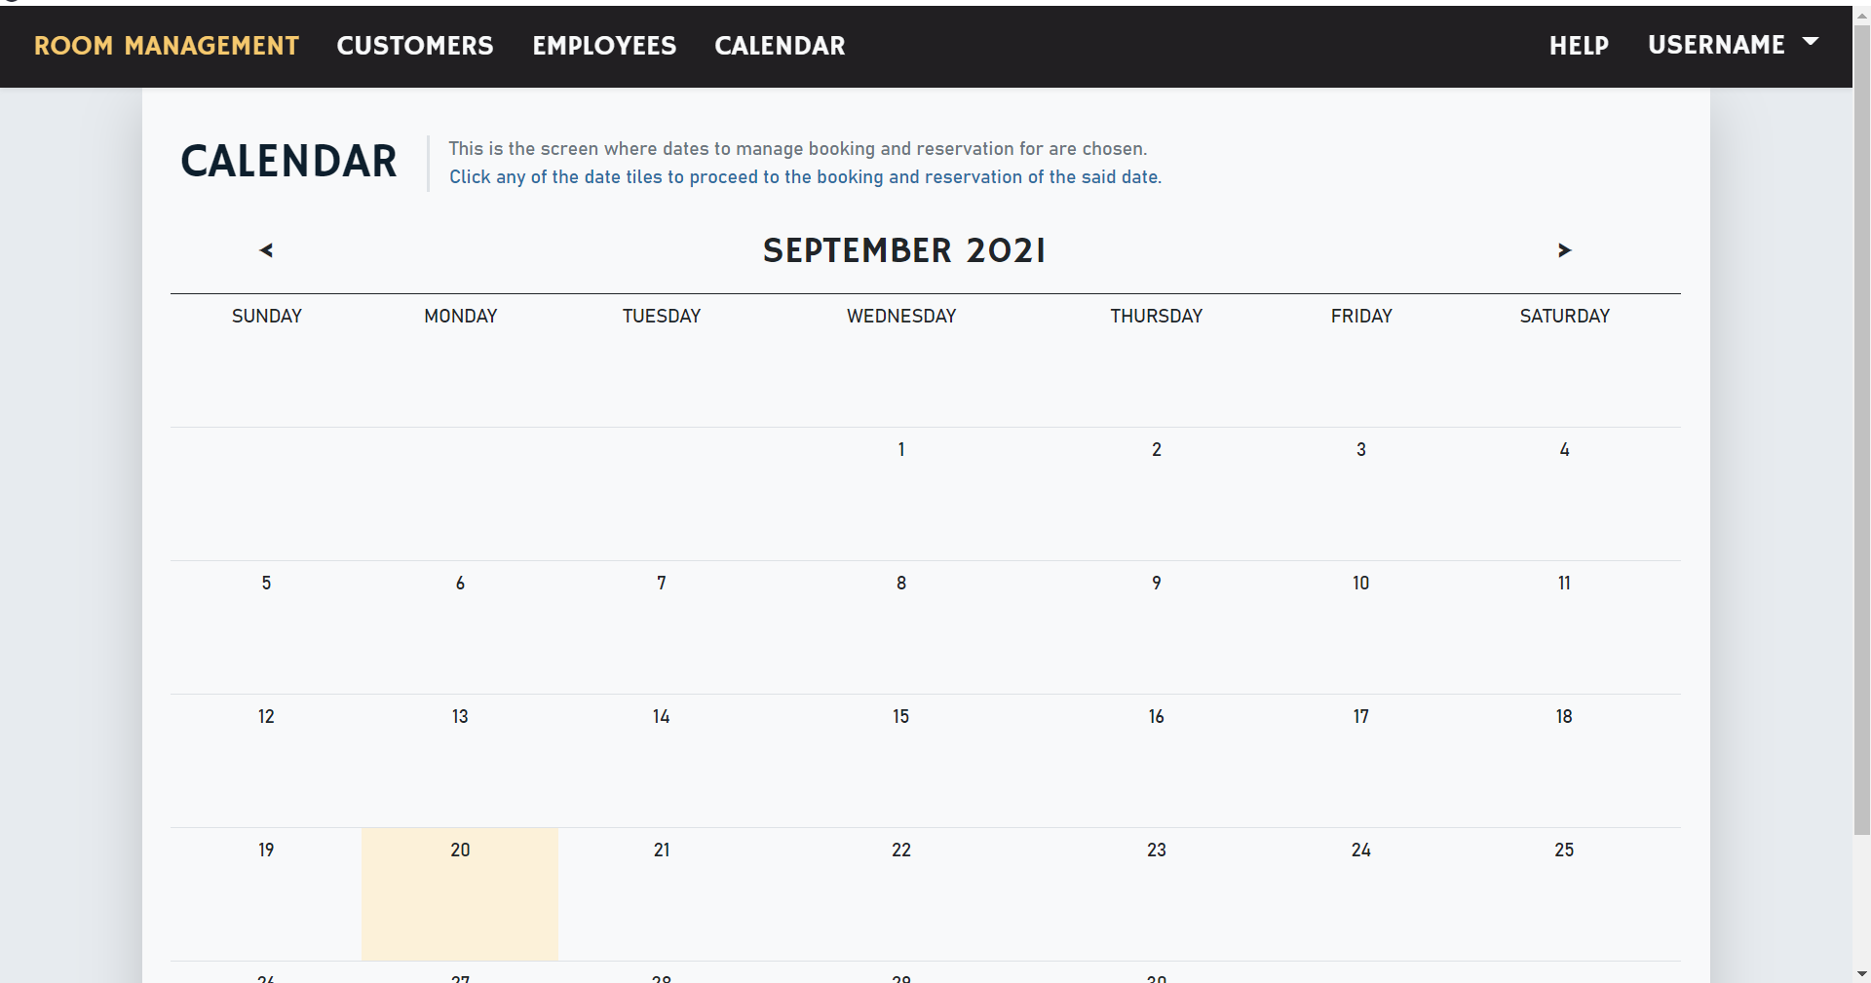Click the SATURDAY column header

point(1565,316)
